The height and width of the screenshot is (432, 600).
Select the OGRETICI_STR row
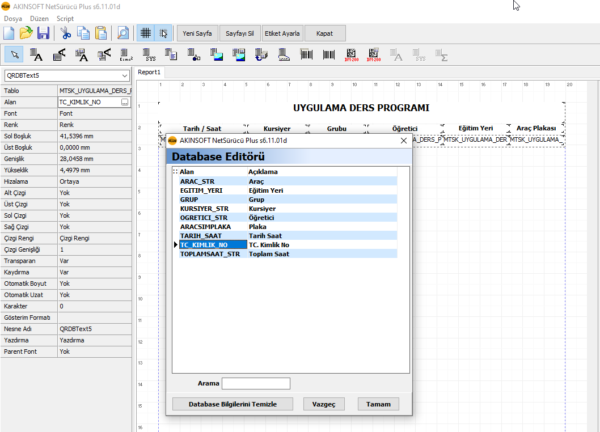pos(288,217)
